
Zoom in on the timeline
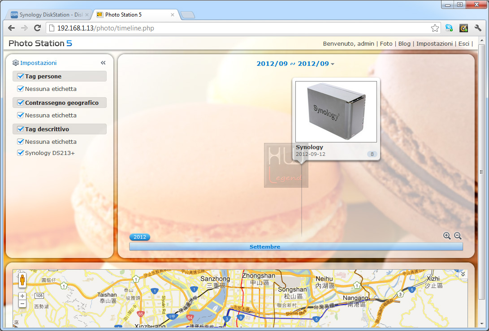447,236
